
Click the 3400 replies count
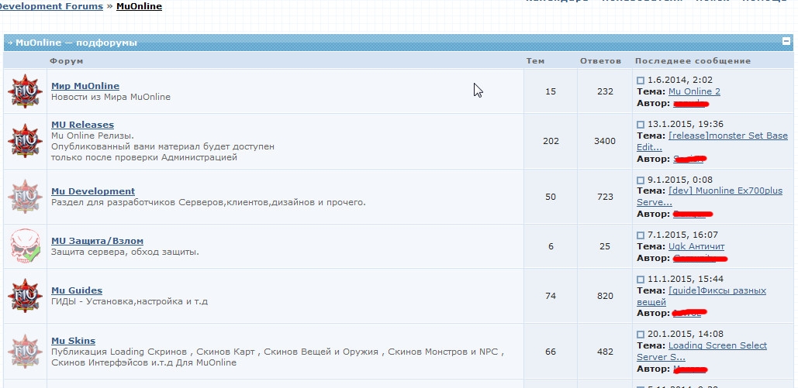coord(605,141)
